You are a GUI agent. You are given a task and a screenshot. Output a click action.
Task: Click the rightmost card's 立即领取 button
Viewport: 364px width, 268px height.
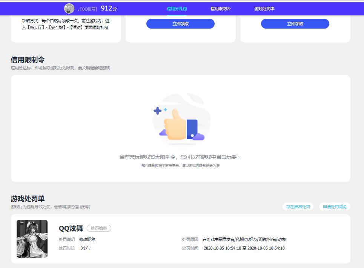tap(295, 24)
